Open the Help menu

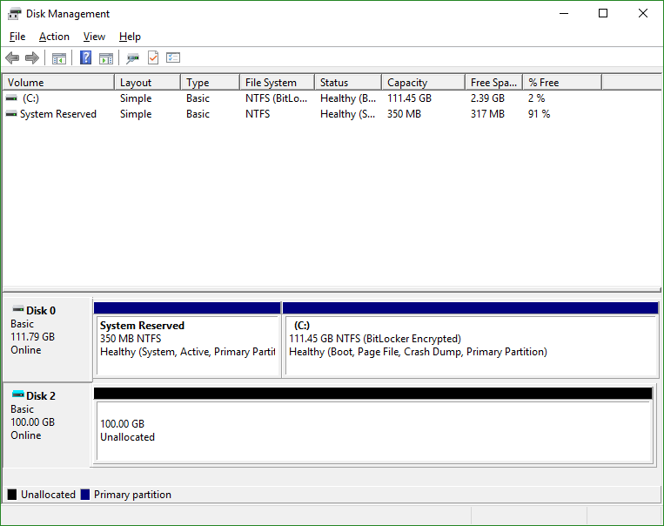(x=130, y=37)
